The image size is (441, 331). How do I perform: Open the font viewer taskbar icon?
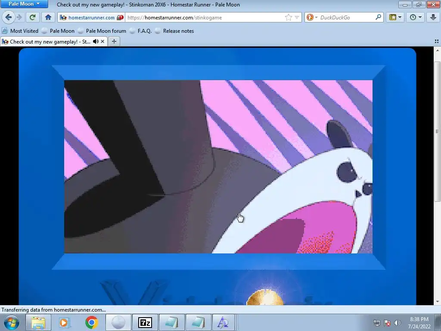click(x=224, y=322)
